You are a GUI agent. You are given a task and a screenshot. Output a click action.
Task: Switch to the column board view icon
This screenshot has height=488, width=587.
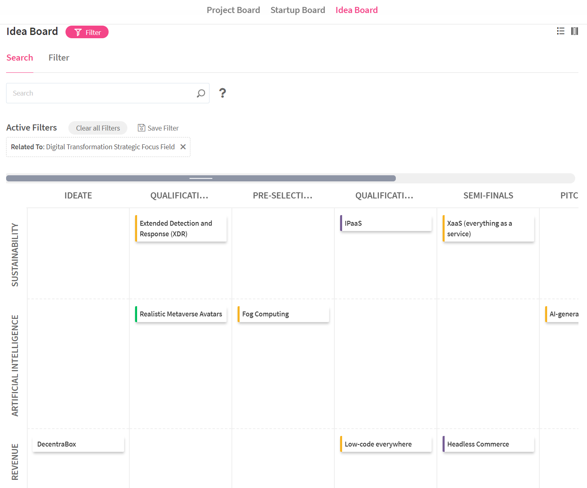tap(574, 31)
